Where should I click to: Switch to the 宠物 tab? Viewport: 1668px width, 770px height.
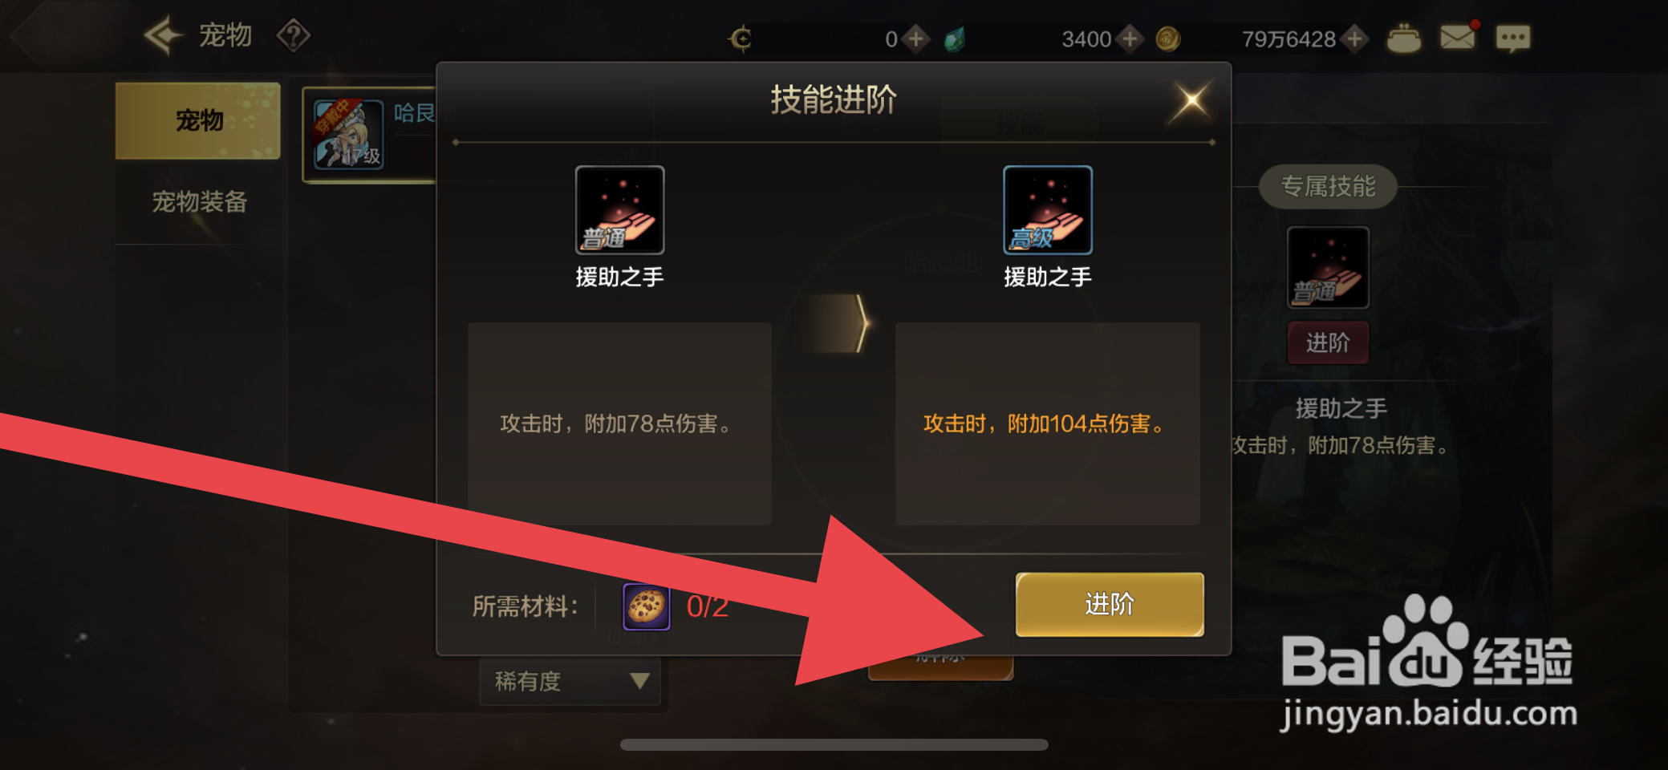[x=198, y=120]
